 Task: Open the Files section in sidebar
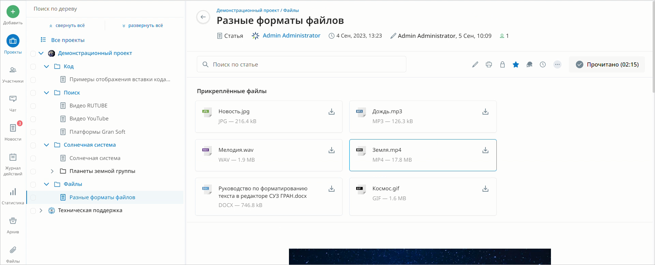pyautogui.click(x=13, y=254)
